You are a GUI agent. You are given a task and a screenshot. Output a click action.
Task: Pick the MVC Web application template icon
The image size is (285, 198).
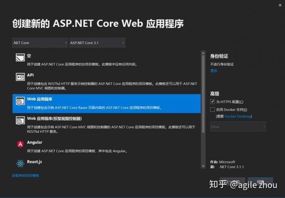click(20, 121)
